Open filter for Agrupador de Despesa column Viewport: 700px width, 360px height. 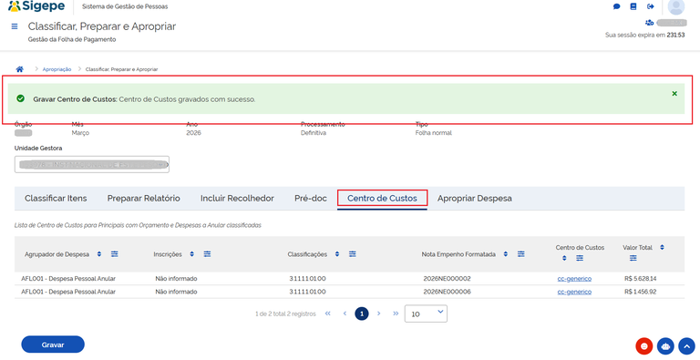pyautogui.click(x=115, y=254)
